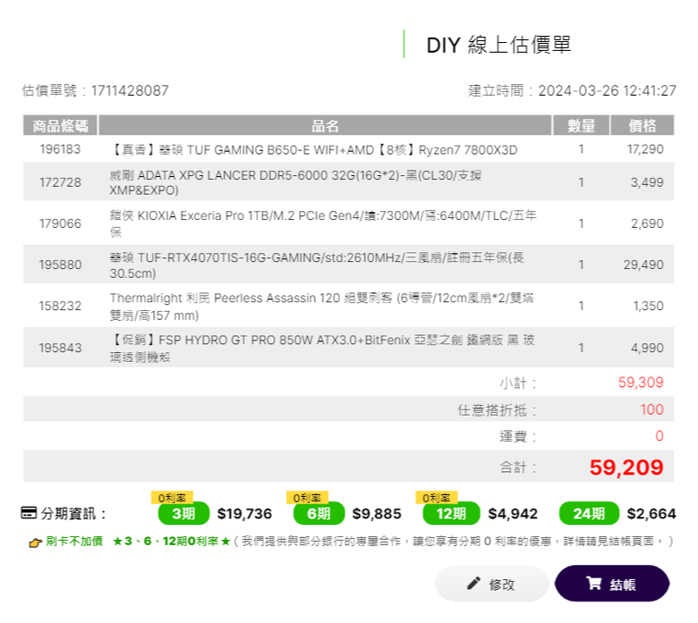
Task: Click the 品名 column header
Action: (x=325, y=125)
